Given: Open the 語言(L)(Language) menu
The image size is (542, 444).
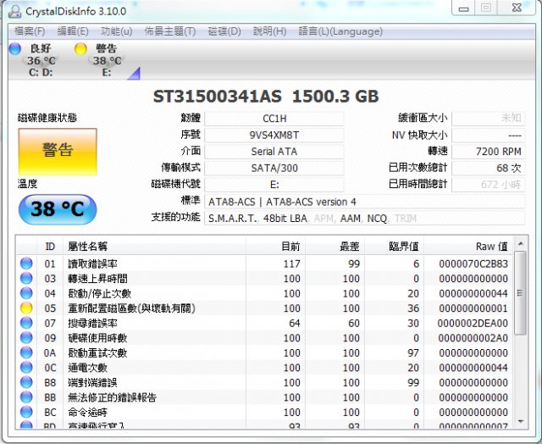Looking at the screenshot, I should pos(340,31).
